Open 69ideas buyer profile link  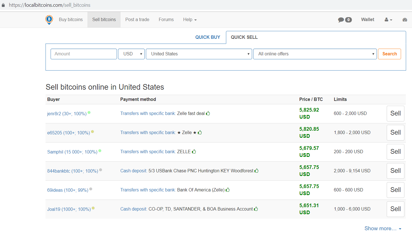click(68, 190)
